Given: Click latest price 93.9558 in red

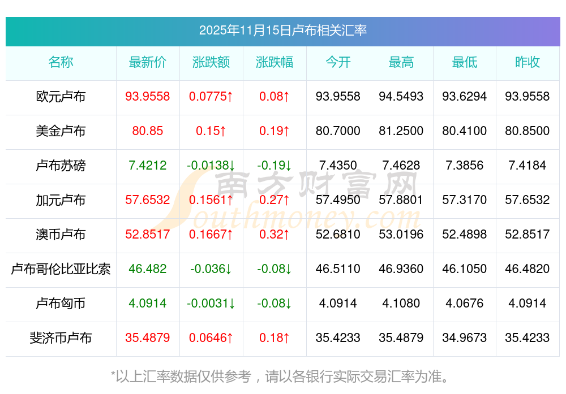Looking at the screenshot, I should 148,97.
